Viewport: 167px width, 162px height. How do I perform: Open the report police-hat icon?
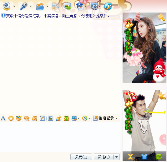[x=80, y=6]
